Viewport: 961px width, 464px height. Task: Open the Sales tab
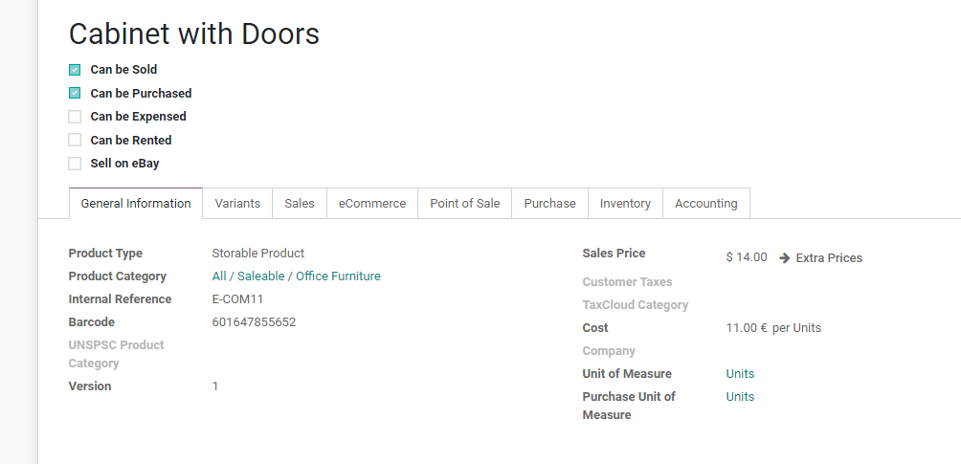[x=300, y=204]
